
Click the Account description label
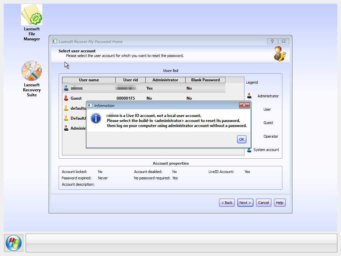point(78,184)
